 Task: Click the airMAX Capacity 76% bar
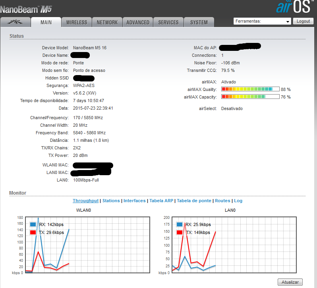pyautogui.click(x=250, y=97)
